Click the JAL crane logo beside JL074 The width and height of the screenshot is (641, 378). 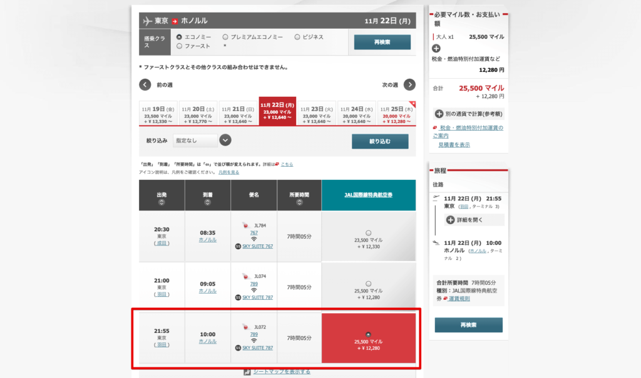245,276
